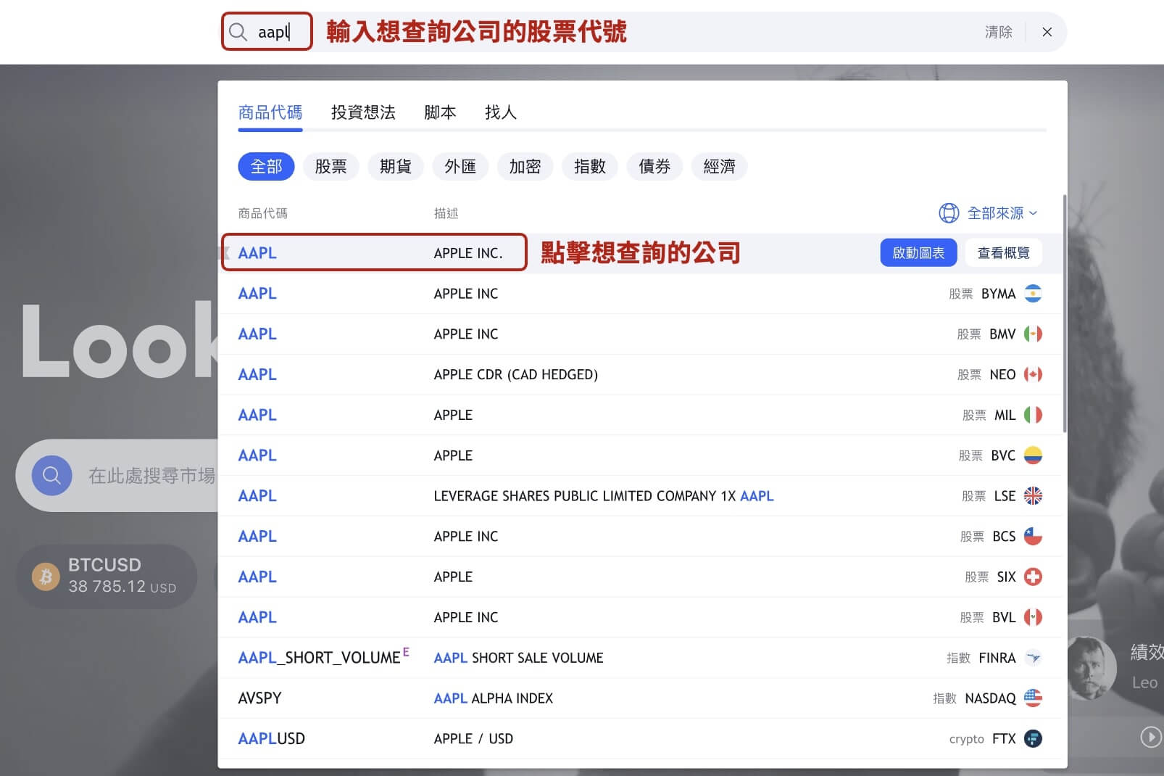Click the Swiss flag icon for SIX

click(x=1033, y=577)
